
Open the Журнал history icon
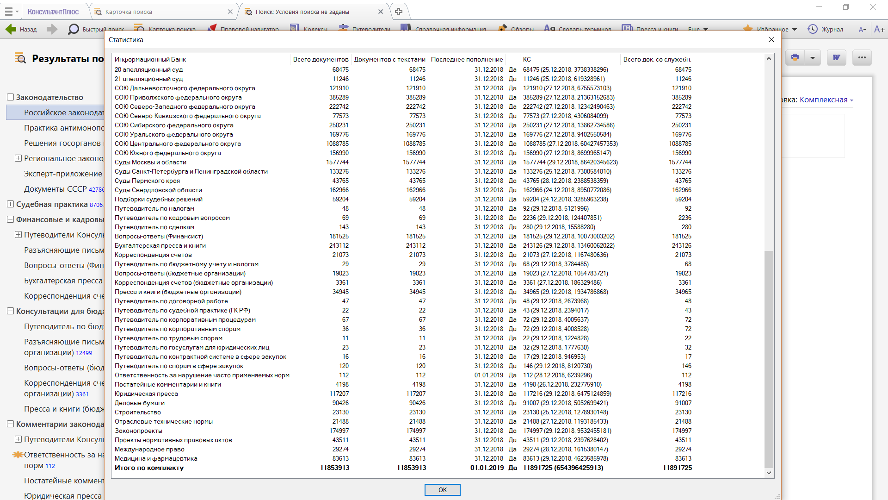click(x=812, y=29)
